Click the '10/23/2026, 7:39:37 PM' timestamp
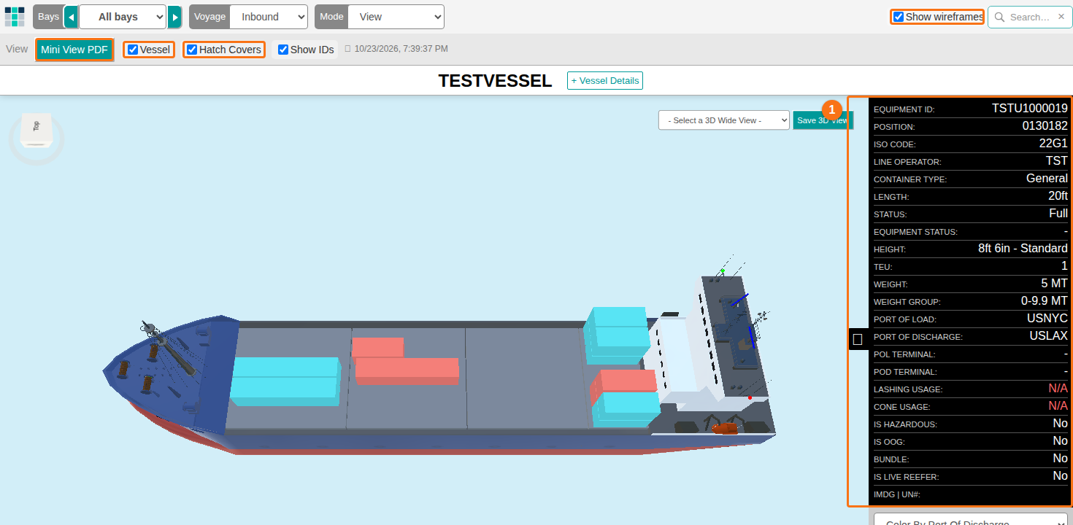 click(x=401, y=49)
